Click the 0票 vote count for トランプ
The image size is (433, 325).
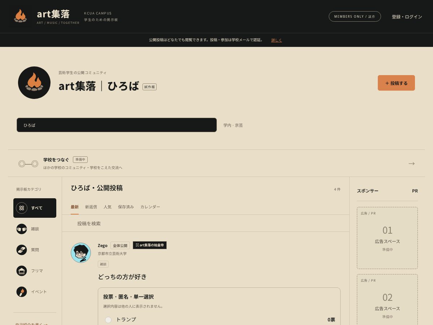(331, 320)
